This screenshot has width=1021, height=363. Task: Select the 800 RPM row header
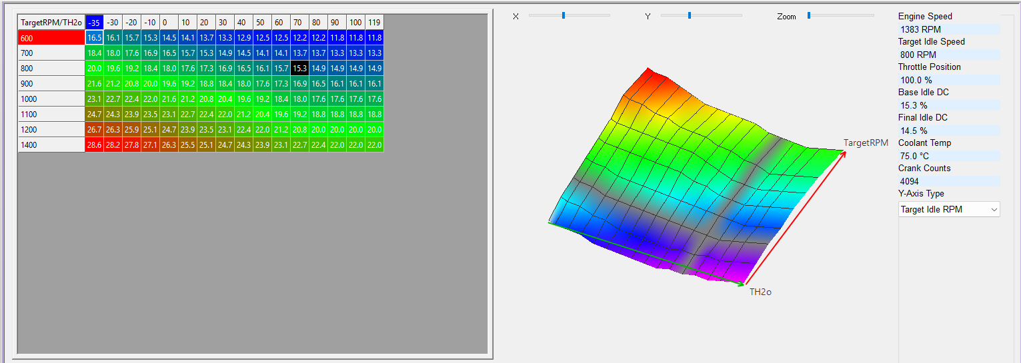(51, 68)
